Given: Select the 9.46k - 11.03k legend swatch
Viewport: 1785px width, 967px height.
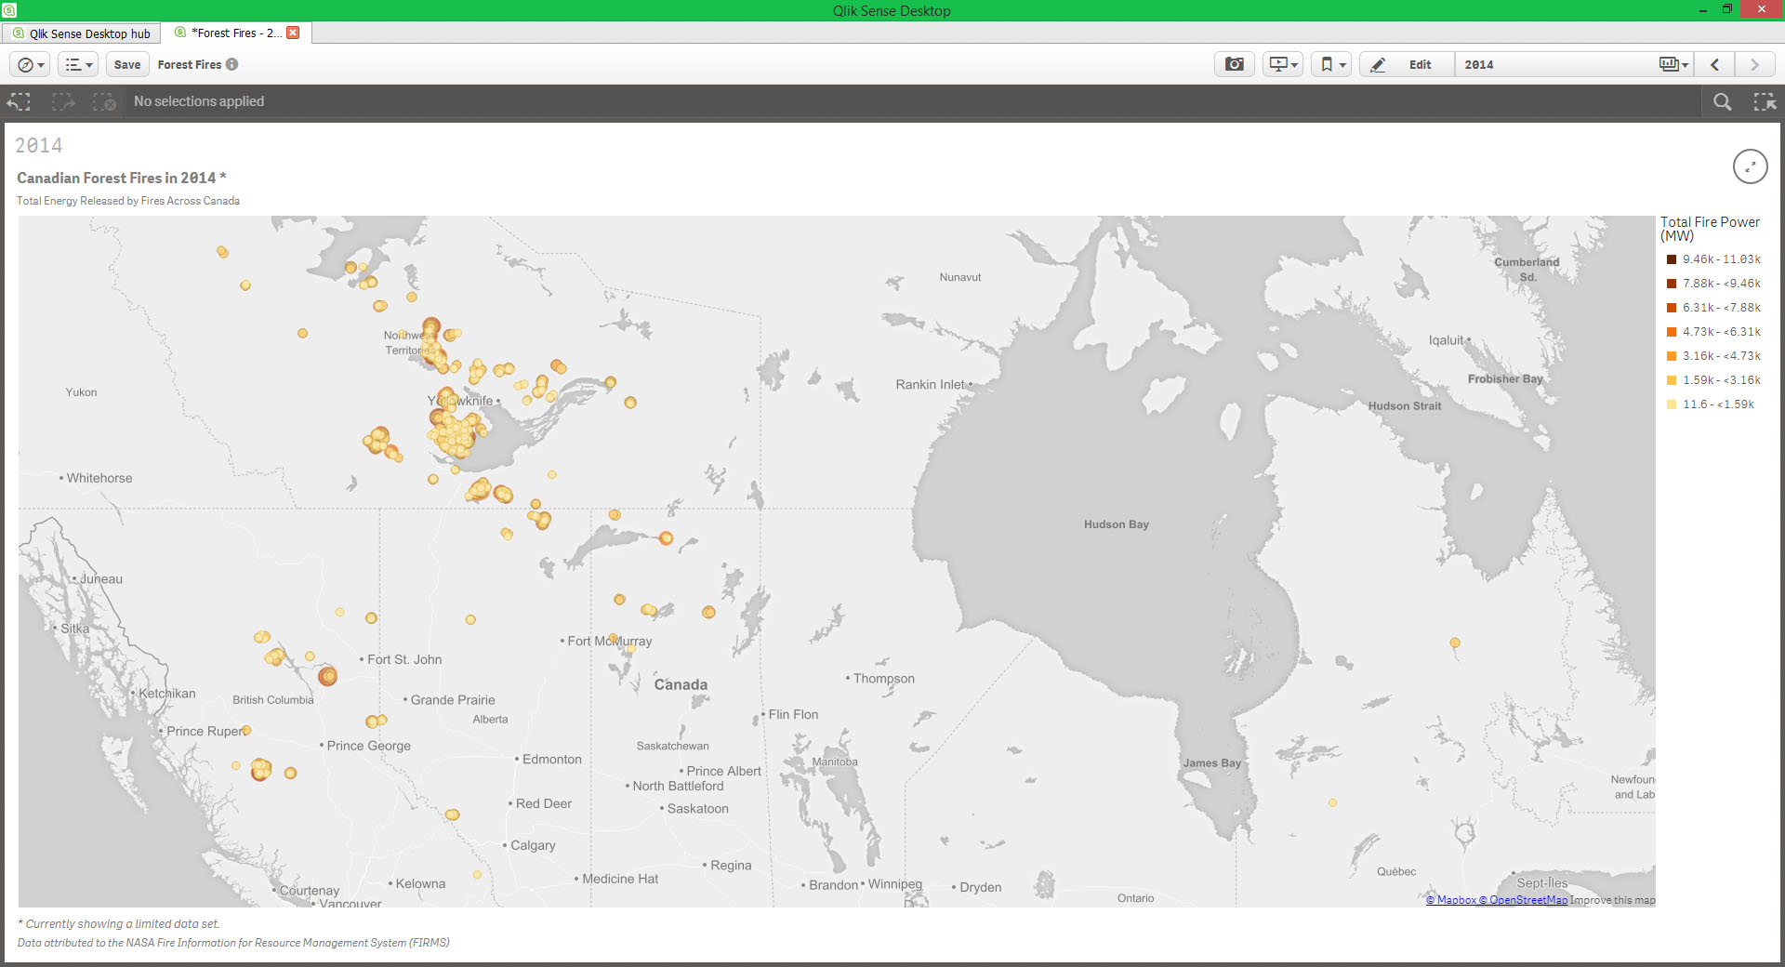Looking at the screenshot, I should coord(1672,259).
